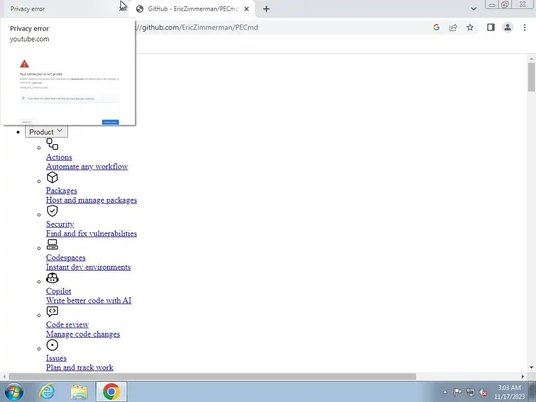Close the GitHub PECmd tab
The height and width of the screenshot is (402, 536).
click(x=247, y=9)
